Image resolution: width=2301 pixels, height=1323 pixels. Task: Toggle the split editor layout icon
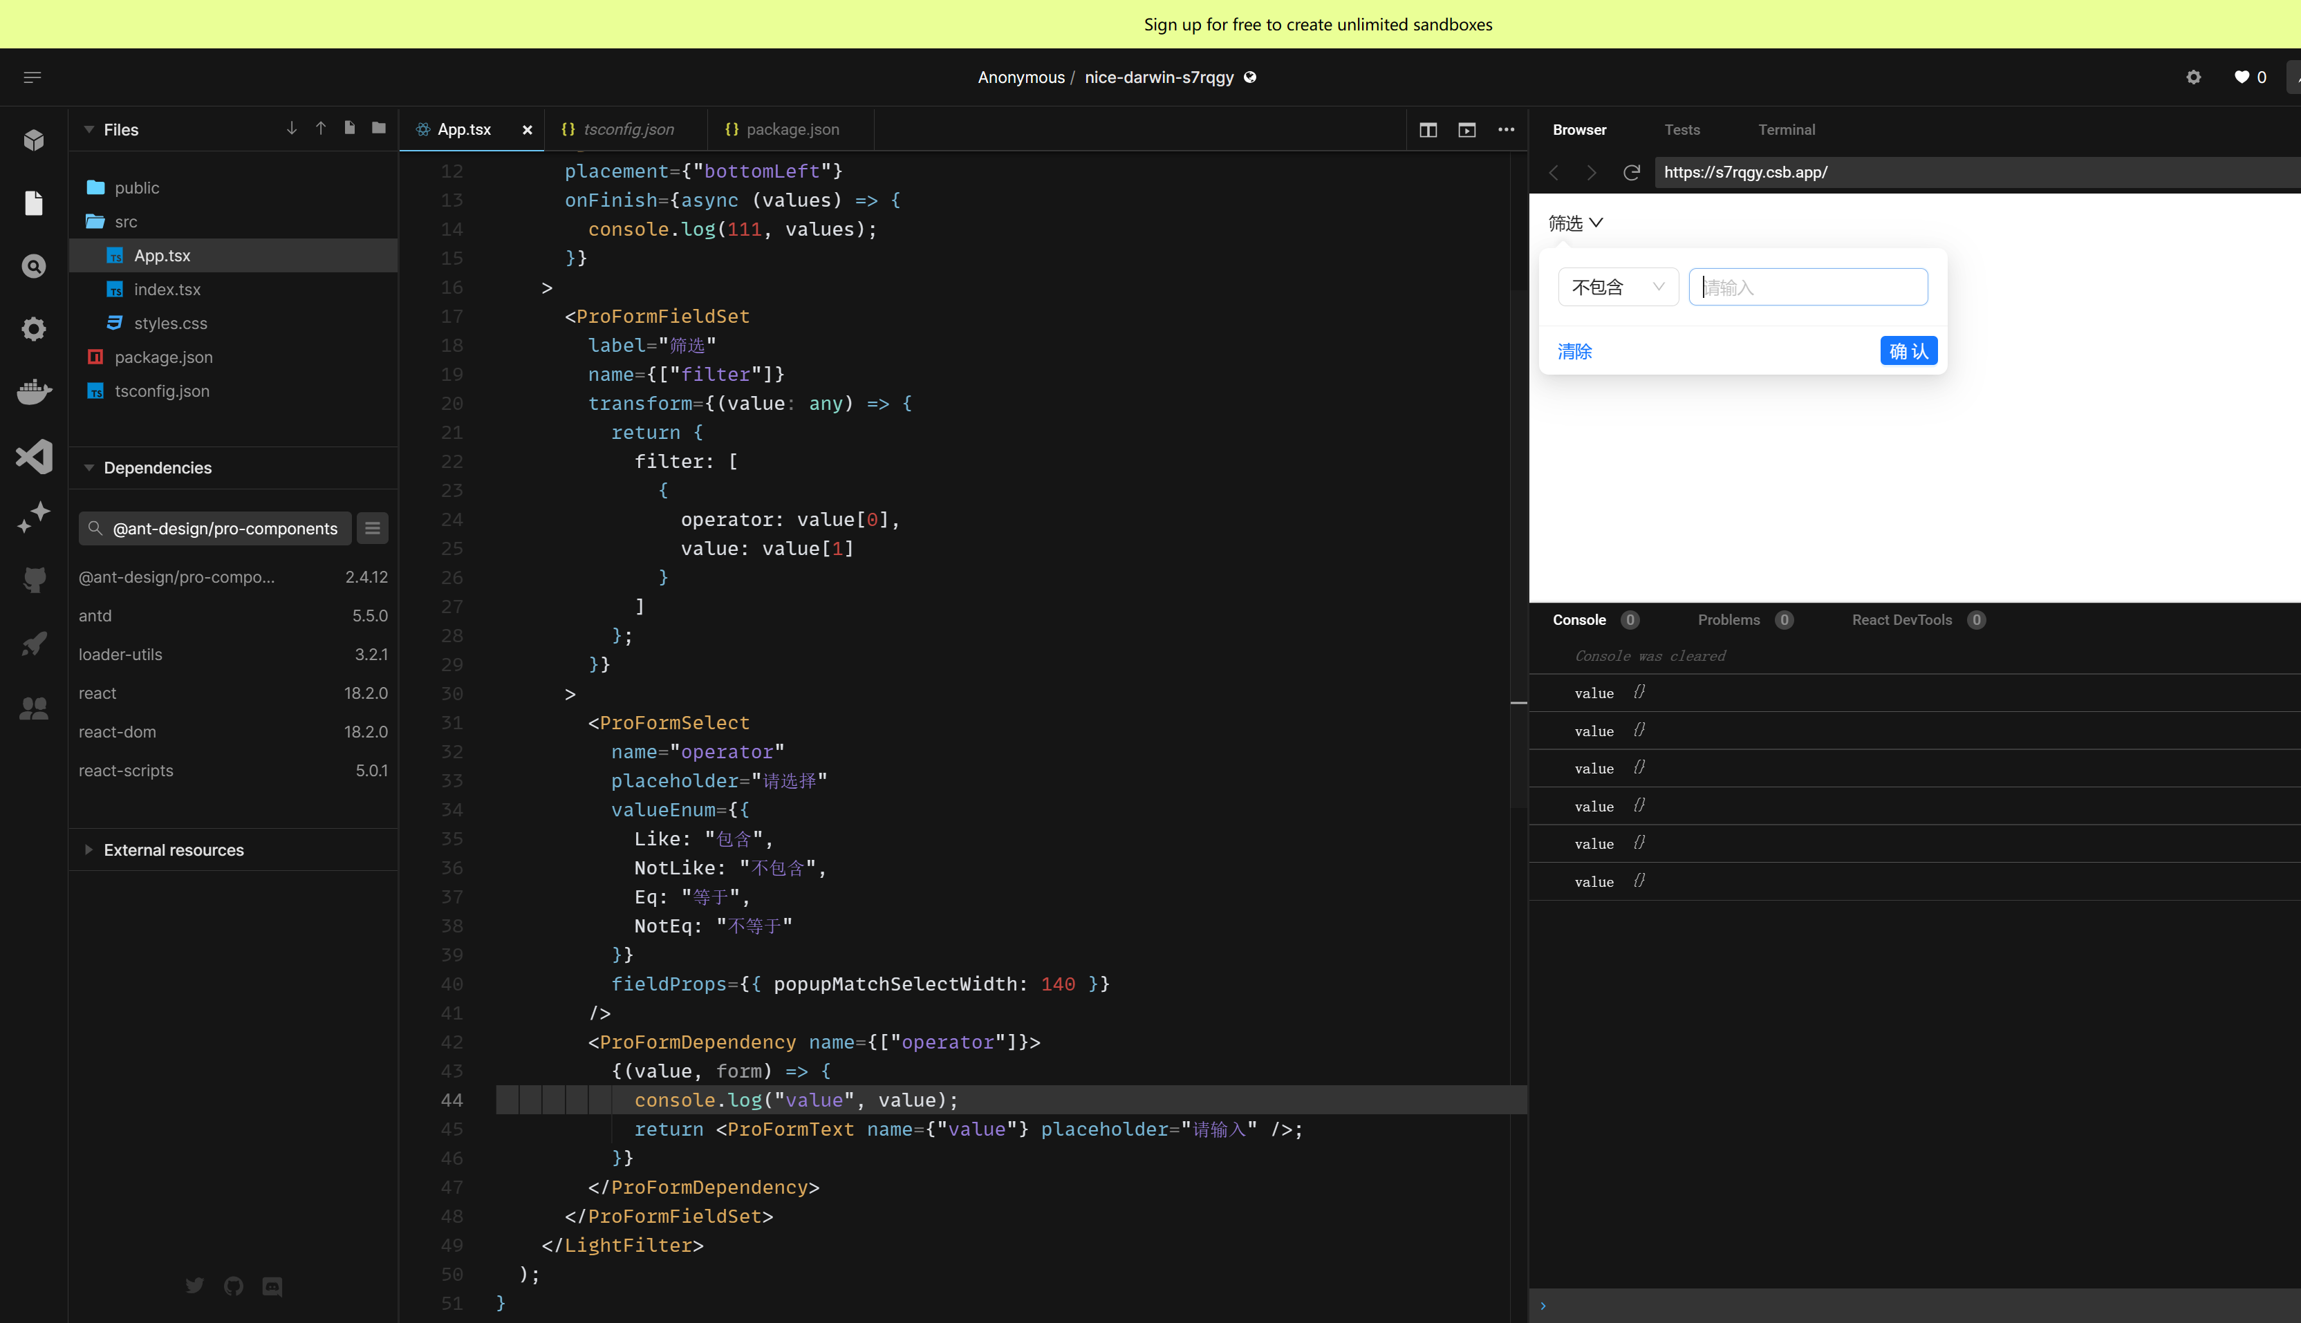pyautogui.click(x=1428, y=129)
